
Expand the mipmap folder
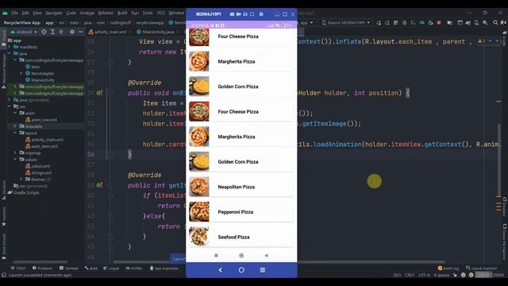pyautogui.click(x=16, y=153)
